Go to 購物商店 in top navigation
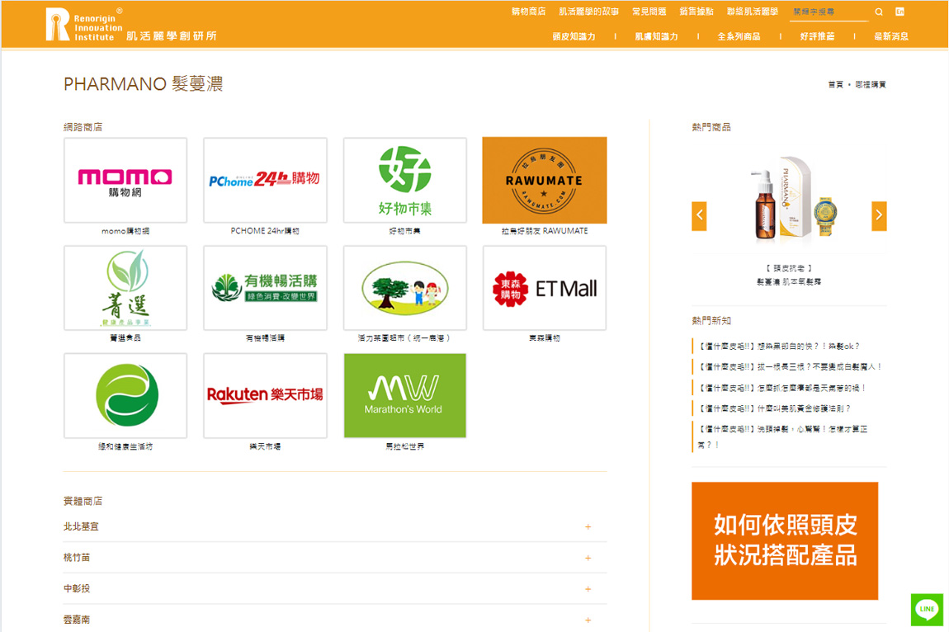Image resolution: width=949 pixels, height=632 pixels. click(528, 12)
